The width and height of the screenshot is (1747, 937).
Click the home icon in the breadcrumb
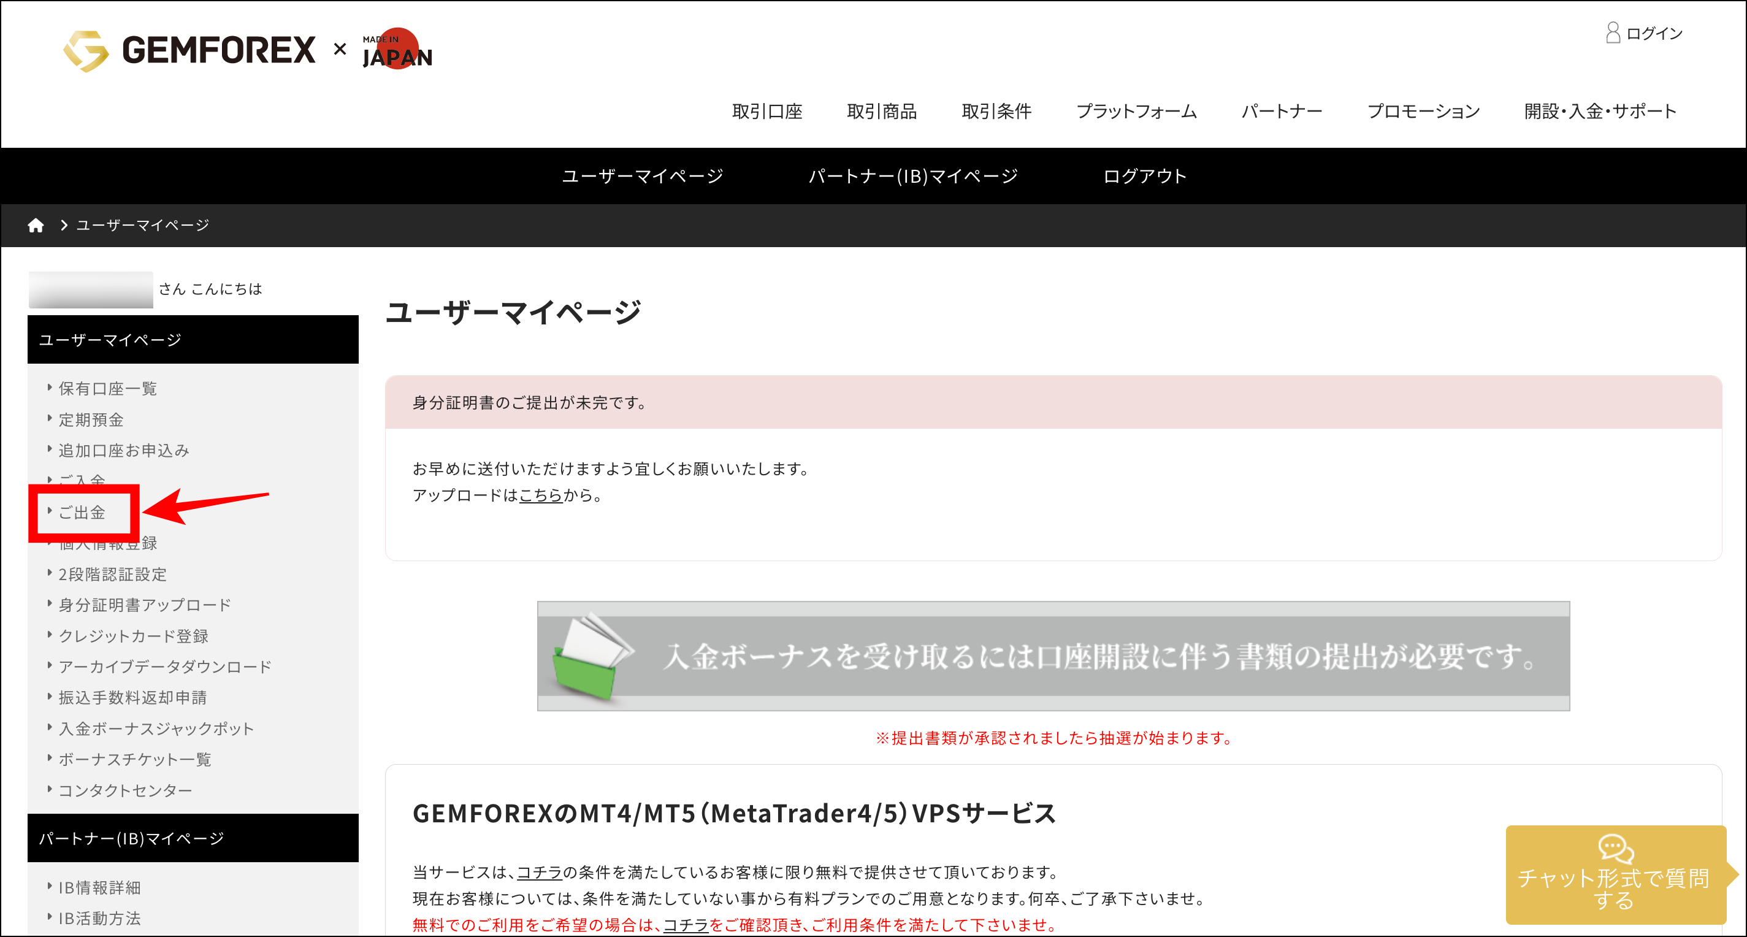pos(36,224)
